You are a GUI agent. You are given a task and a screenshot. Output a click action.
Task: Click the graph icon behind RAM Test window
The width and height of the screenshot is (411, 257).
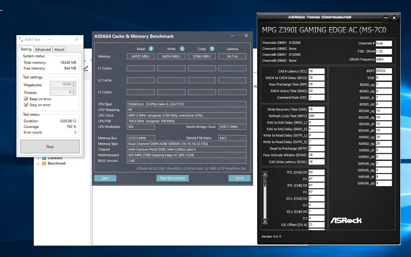pyautogui.click(x=86, y=68)
